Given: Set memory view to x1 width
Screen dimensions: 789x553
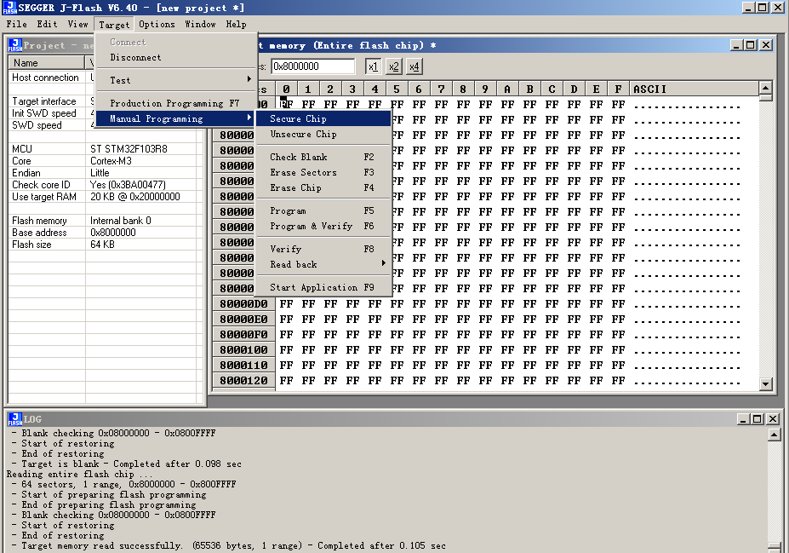Looking at the screenshot, I should [373, 66].
